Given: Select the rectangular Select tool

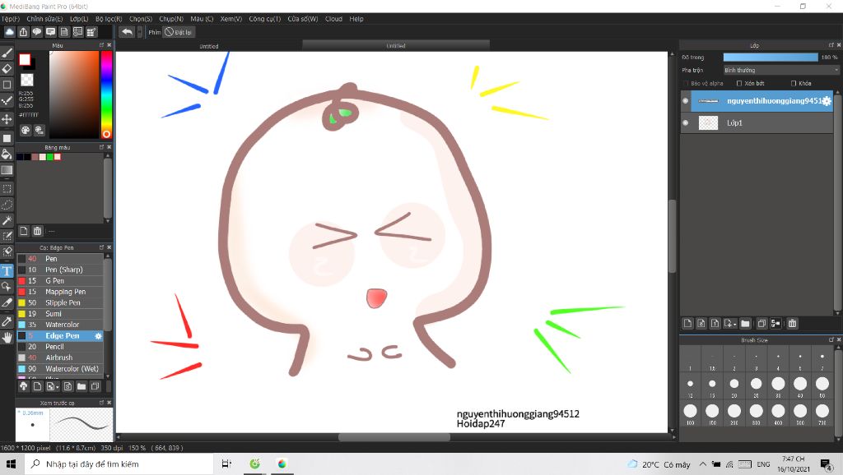Looking at the screenshot, I should click(7, 189).
